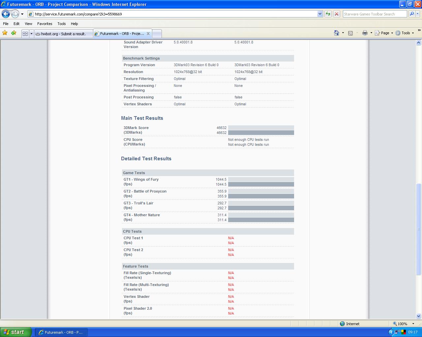Click the GT2 - Battle of Proxycon label

pos(145,191)
